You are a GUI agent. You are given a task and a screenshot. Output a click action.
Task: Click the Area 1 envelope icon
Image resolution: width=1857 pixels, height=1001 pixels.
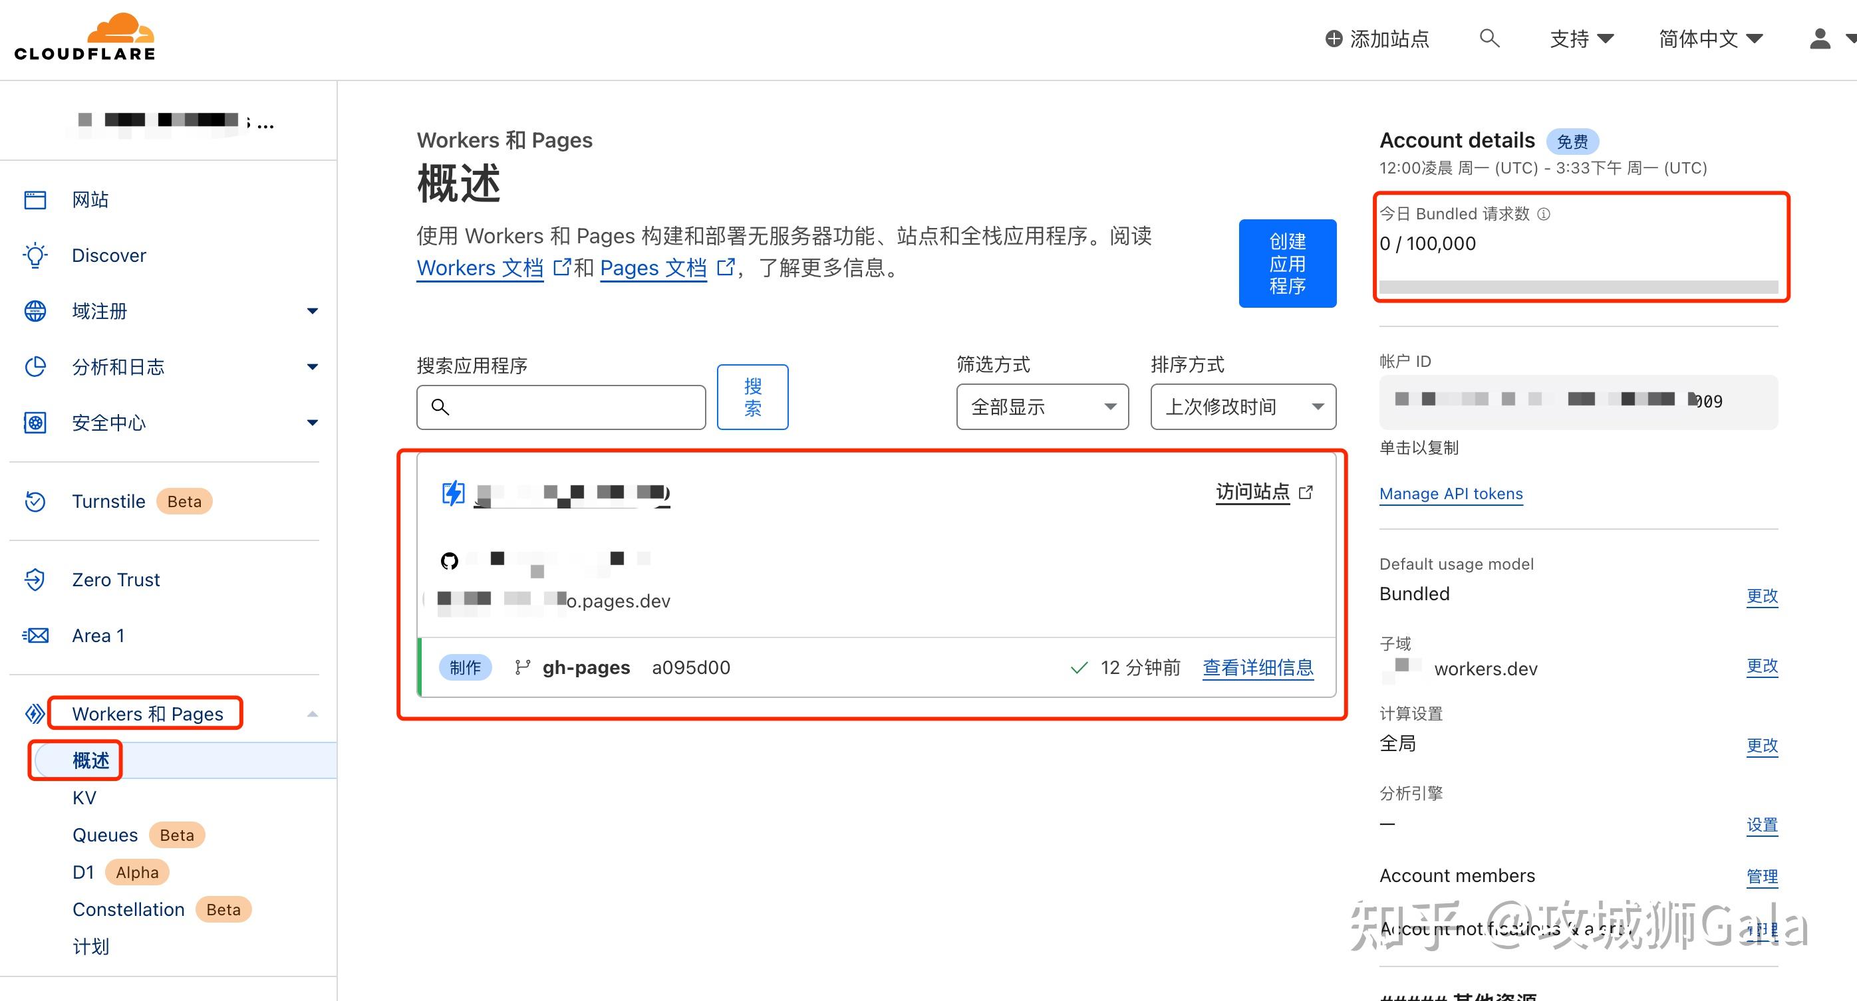tap(35, 635)
